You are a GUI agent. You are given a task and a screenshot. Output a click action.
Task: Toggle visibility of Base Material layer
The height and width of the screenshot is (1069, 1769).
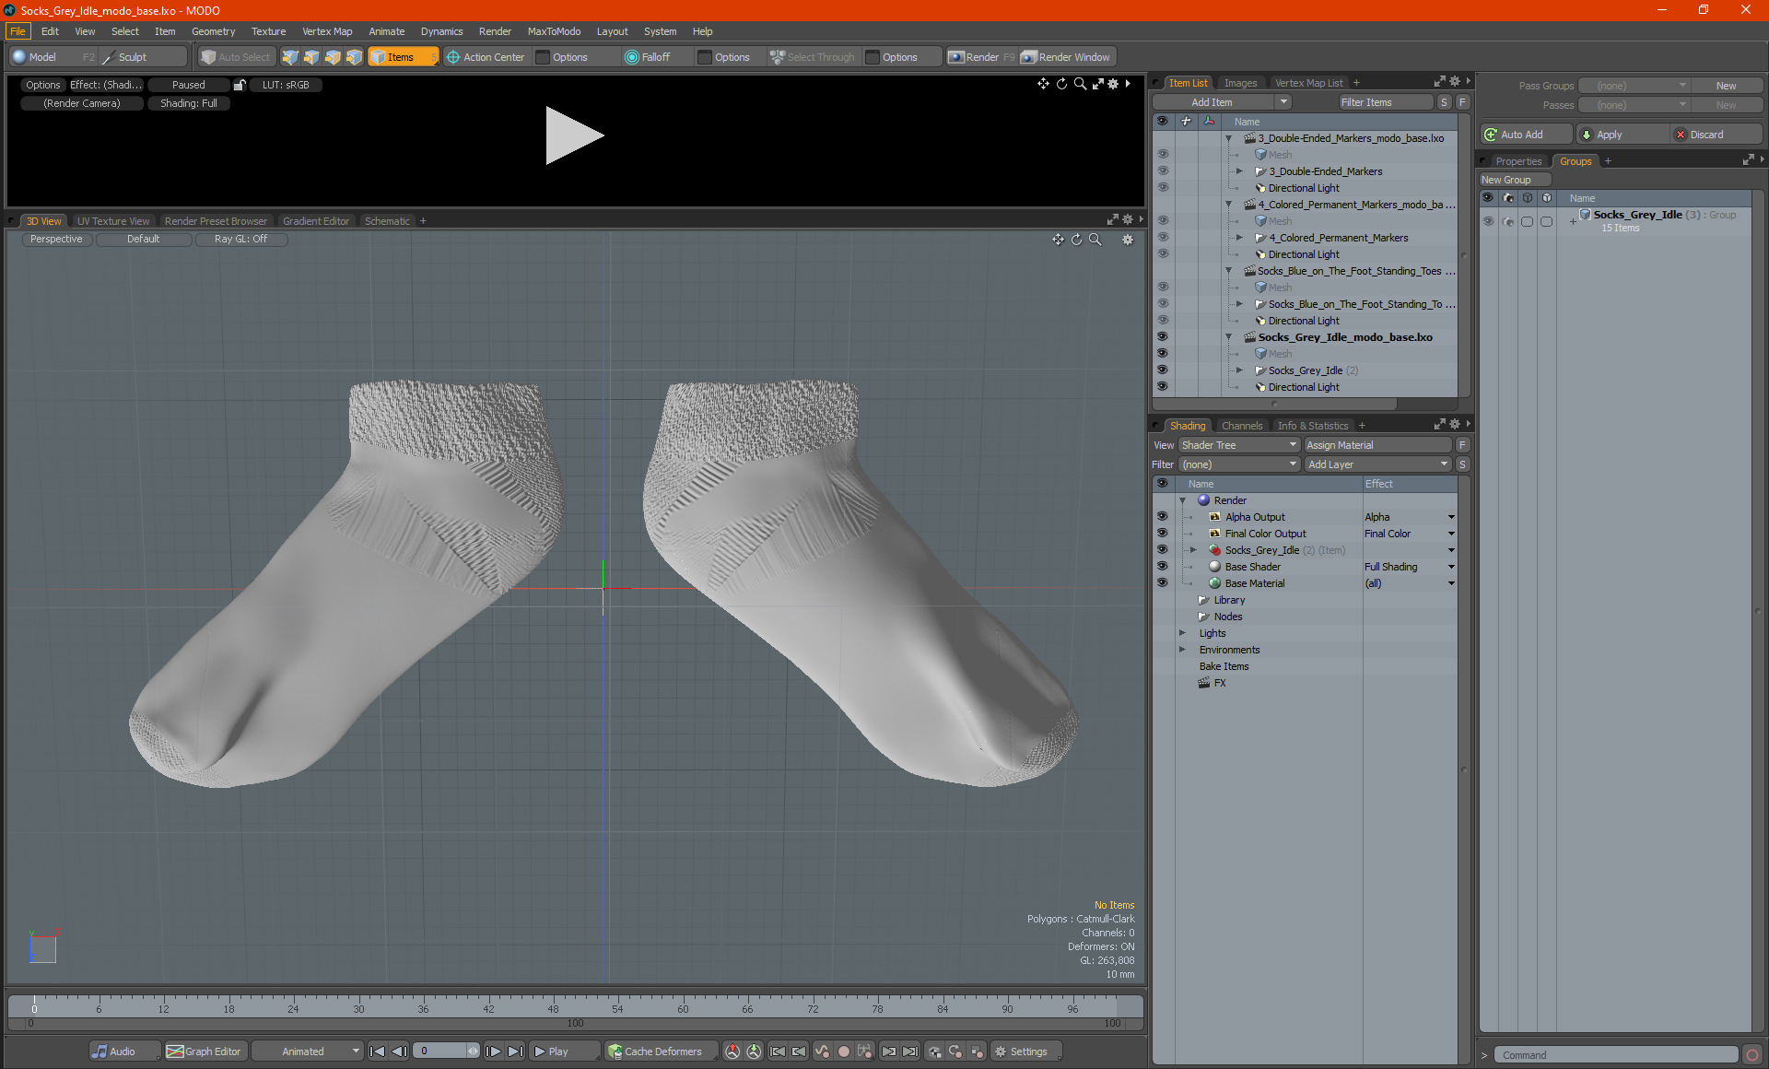1162,583
